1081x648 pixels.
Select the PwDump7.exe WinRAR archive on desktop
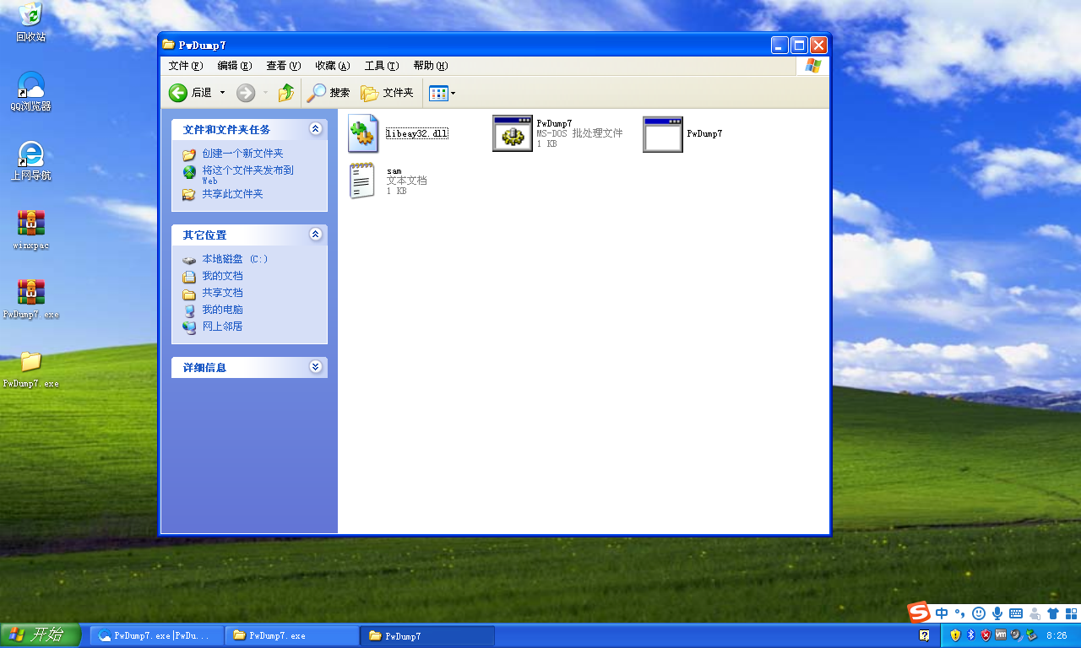click(x=31, y=300)
